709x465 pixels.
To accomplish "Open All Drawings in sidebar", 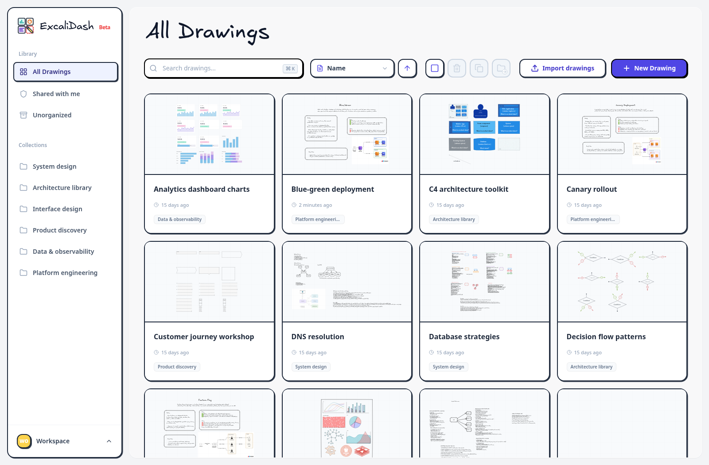I will [x=66, y=72].
